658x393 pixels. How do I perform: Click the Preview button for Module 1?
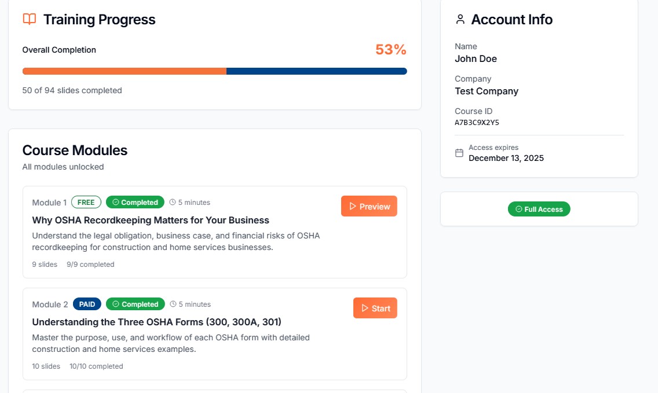click(369, 206)
